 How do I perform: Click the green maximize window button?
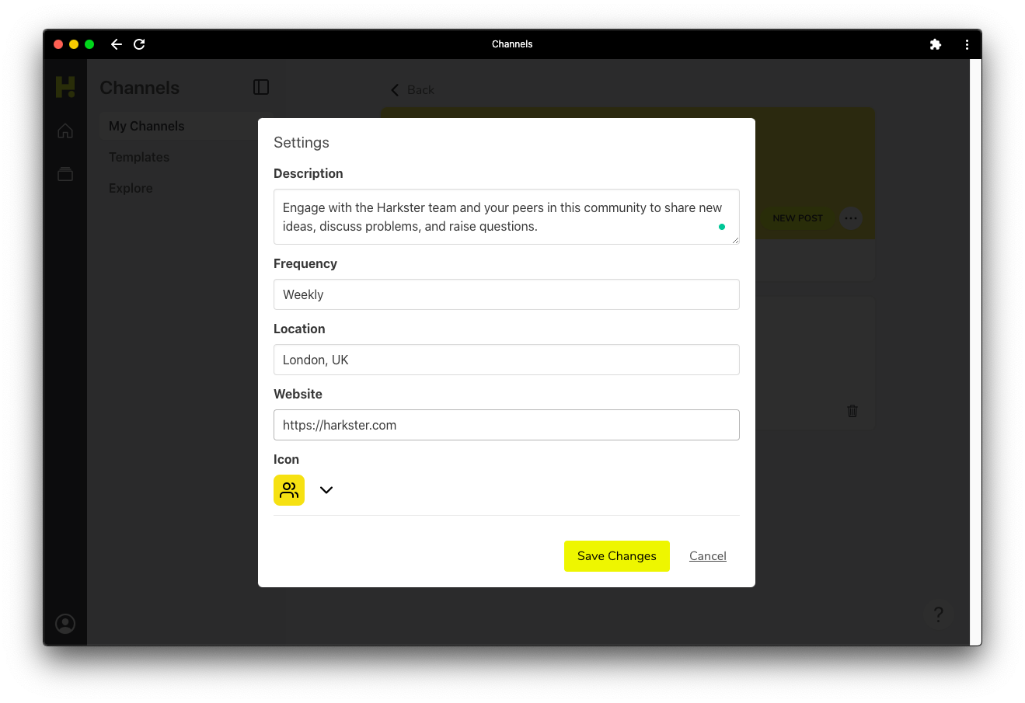click(89, 44)
